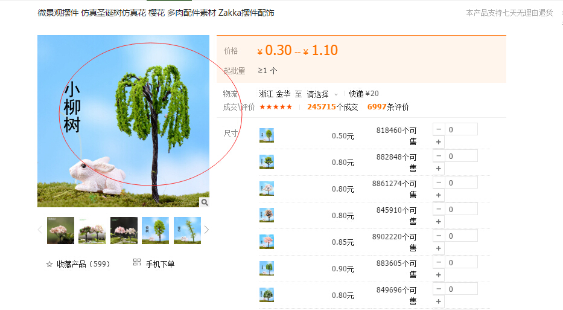The image size is (563, 310).
Task: Open the 6997条评价 reviews link
Action: click(x=388, y=107)
